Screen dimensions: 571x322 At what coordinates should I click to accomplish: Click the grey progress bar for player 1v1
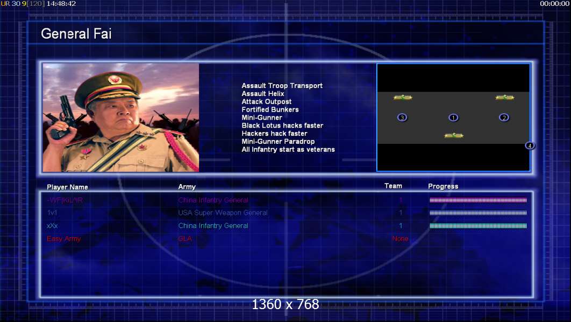tap(478, 213)
